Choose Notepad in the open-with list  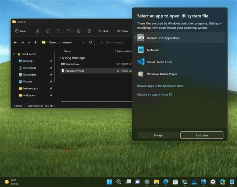click(x=180, y=50)
